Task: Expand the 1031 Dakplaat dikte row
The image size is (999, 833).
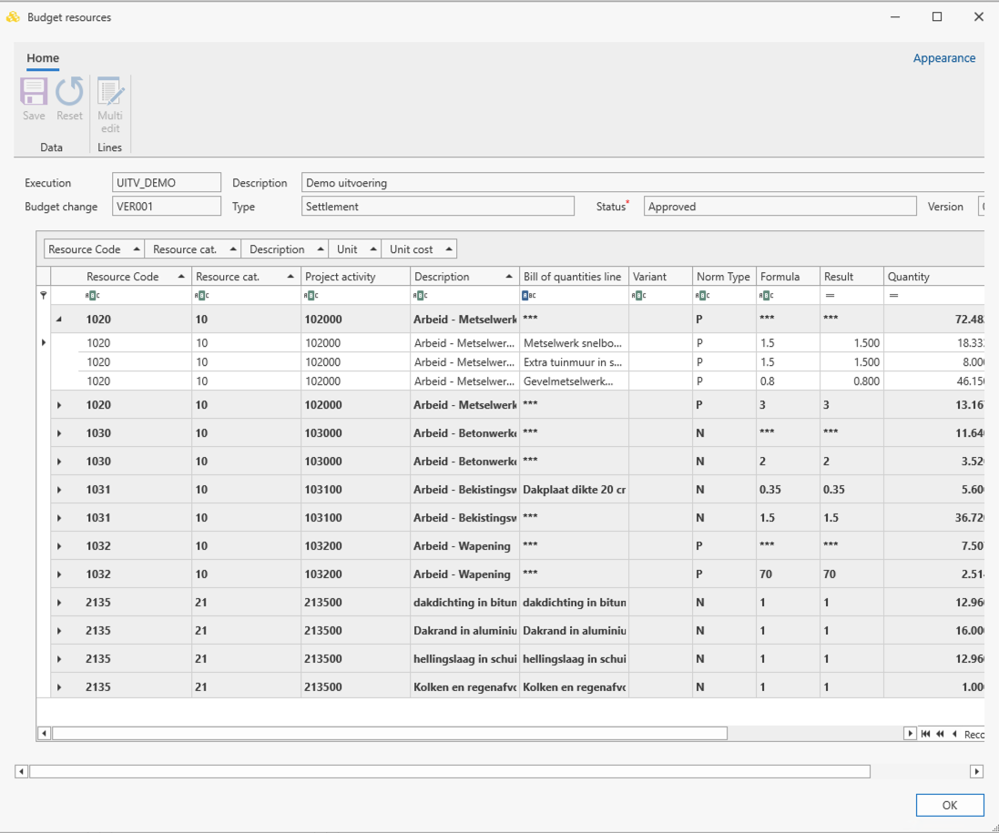Action: coord(59,490)
